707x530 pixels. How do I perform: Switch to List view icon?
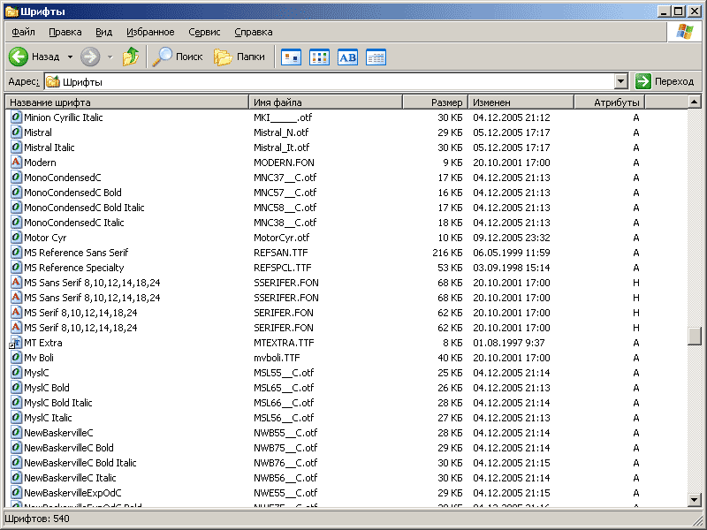click(x=319, y=57)
